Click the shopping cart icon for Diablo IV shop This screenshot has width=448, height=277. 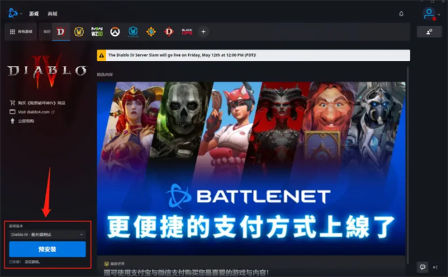coord(12,102)
